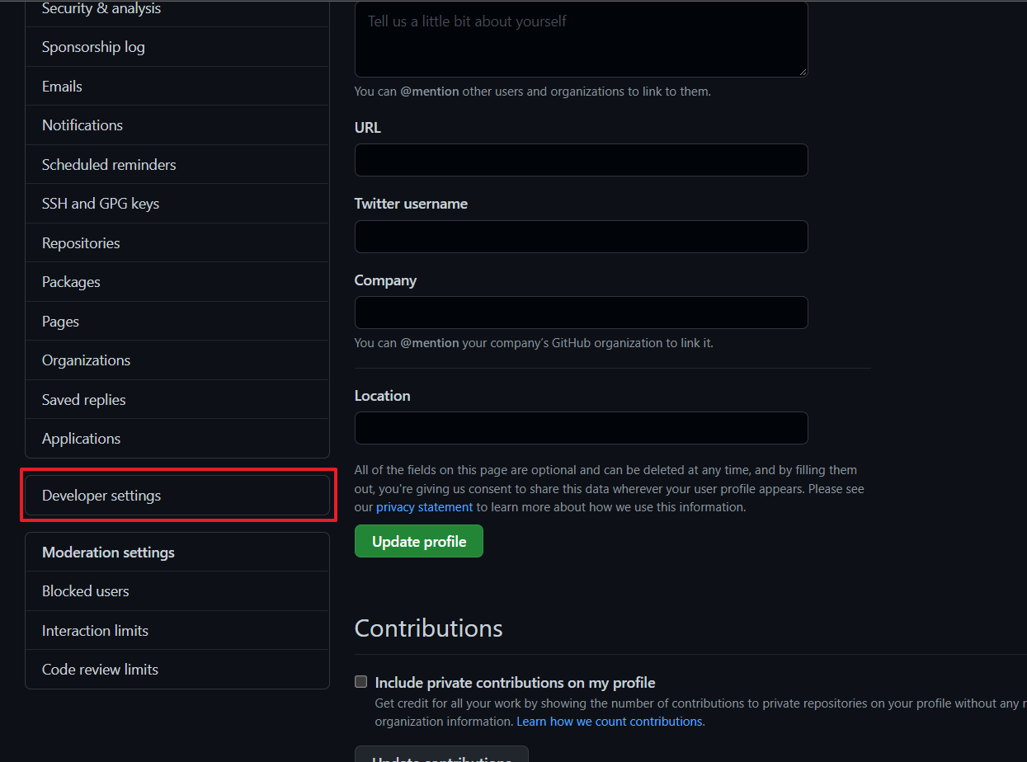Open Moderation settings
1027x762 pixels.
click(108, 552)
